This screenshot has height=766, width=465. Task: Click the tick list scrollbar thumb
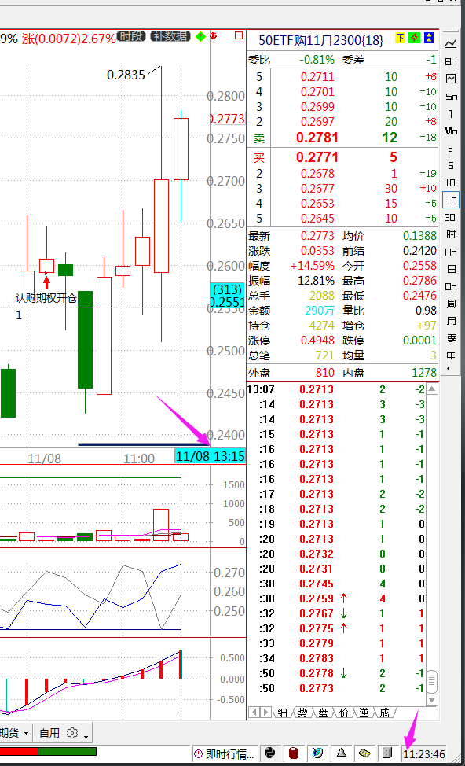tap(432, 680)
